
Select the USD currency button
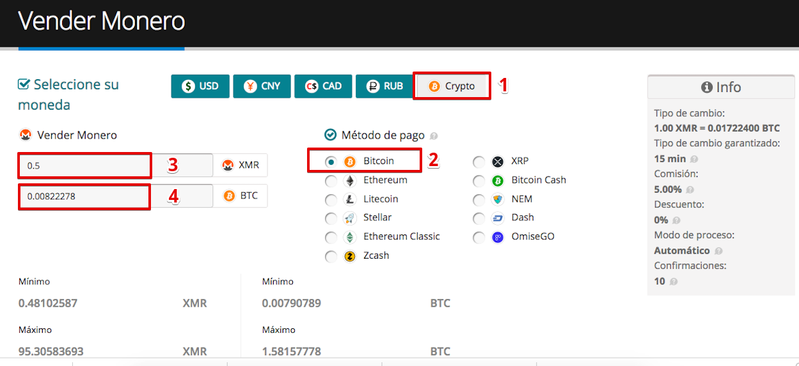click(200, 86)
